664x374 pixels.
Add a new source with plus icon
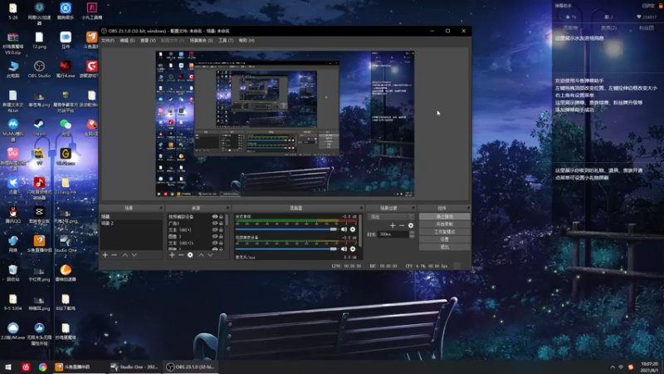pyautogui.click(x=172, y=255)
